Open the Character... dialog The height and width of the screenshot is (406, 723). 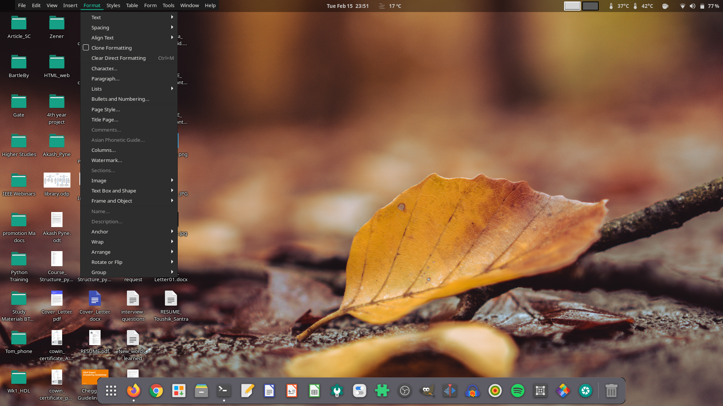click(x=104, y=68)
